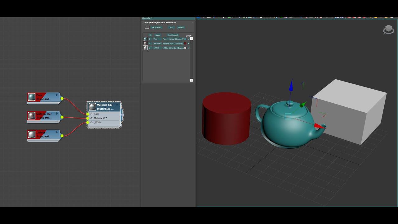Click the ViewCube in the viewport
The image size is (398, 224).
pyautogui.click(x=389, y=29)
